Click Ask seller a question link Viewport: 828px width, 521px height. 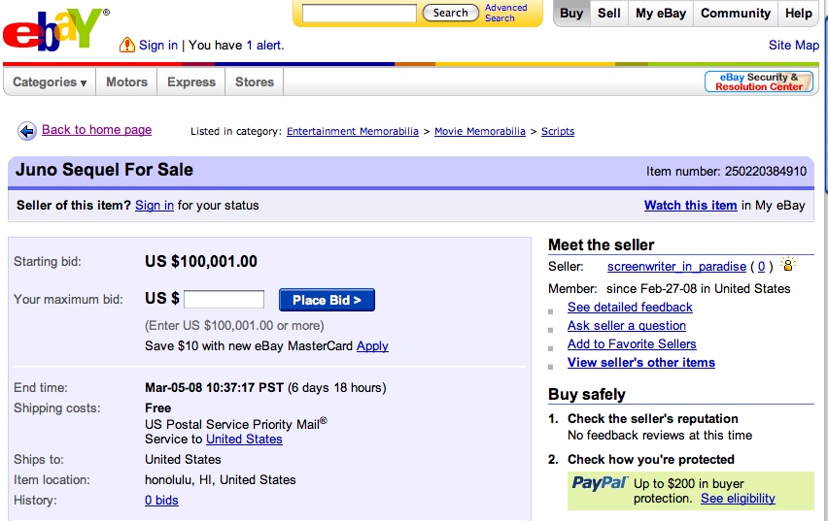[x=627, y=325]
